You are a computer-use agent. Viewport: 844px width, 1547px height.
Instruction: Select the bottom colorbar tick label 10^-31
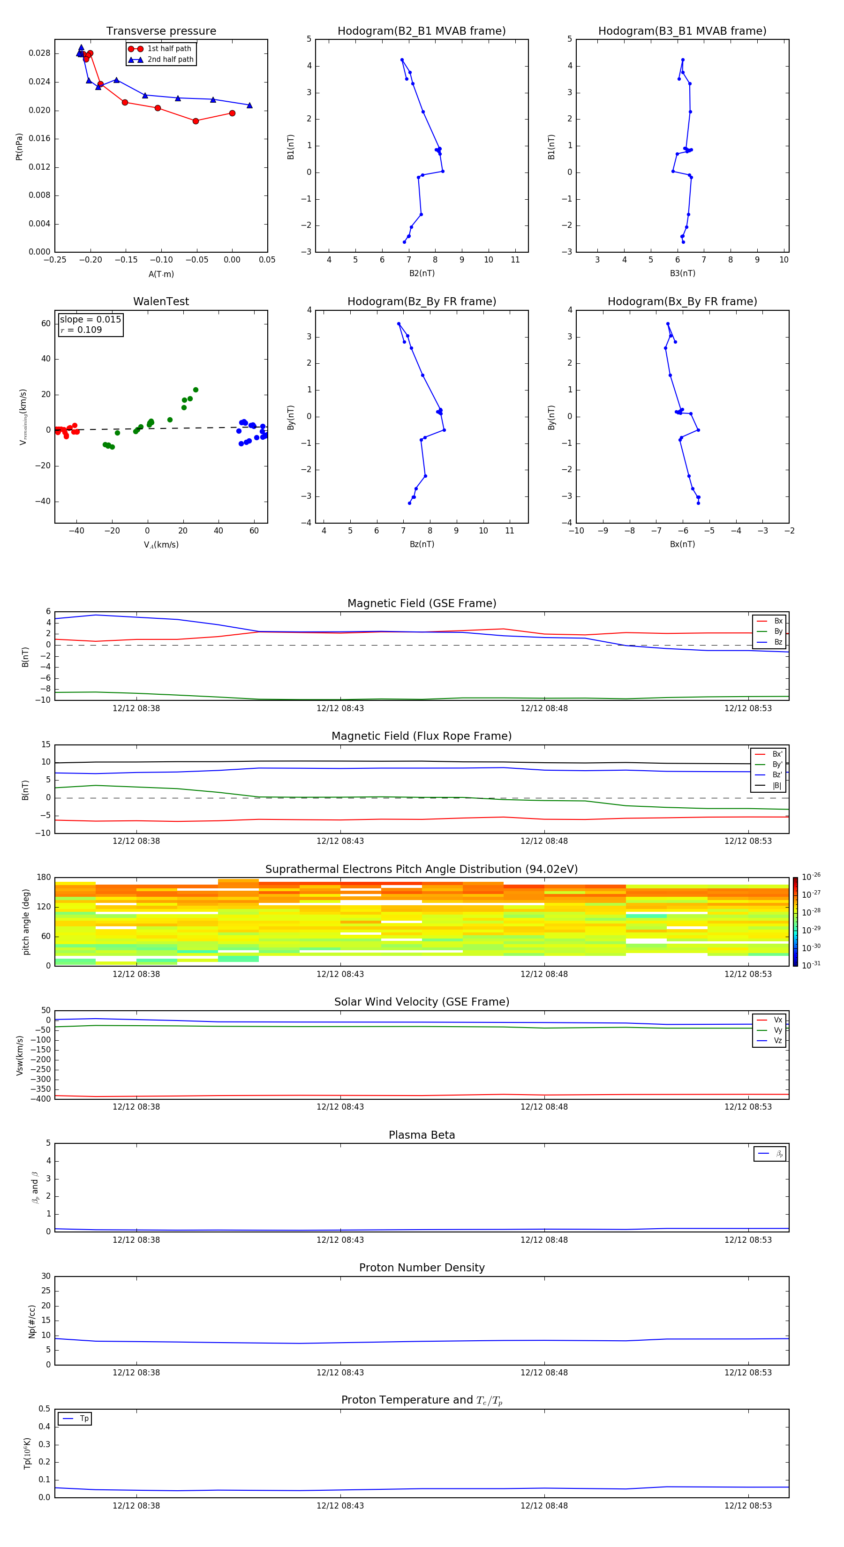811,965
